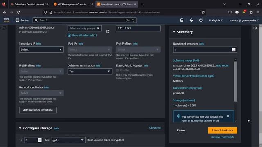Bookmark this page with the star
This screenshot has height=147, width=262.
click(203, 12)
